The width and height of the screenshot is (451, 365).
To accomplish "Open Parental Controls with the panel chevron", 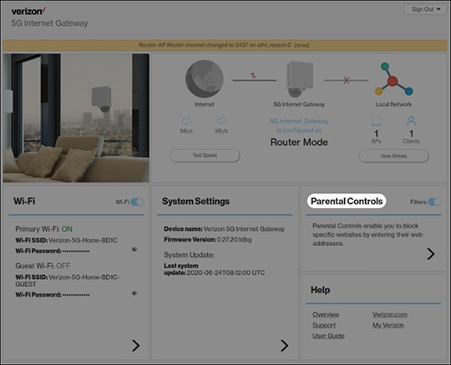I will tap(431, 253).
